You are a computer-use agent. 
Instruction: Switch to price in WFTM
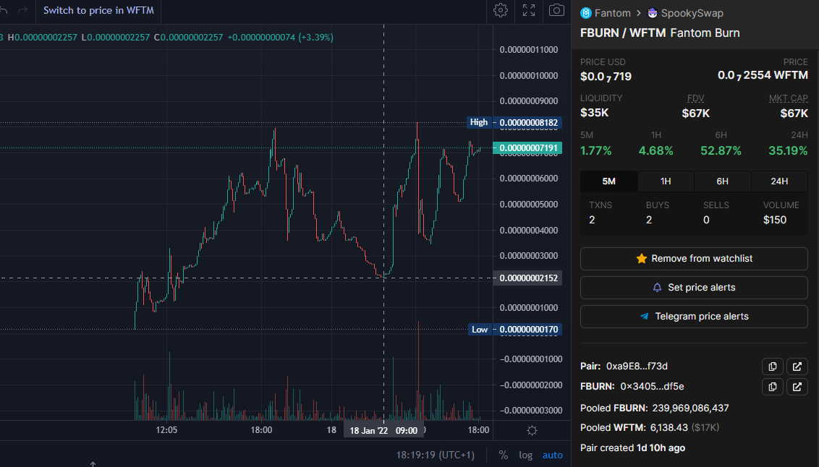(x=98, y=10)
